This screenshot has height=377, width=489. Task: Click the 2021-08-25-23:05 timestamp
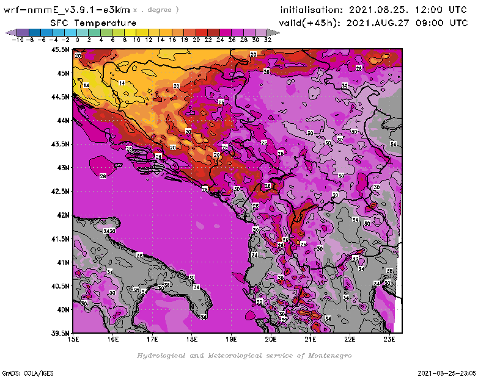(x=447, y=373)
